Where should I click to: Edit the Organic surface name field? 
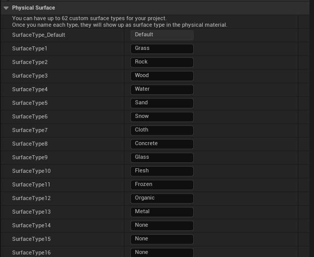coord(162,198)
